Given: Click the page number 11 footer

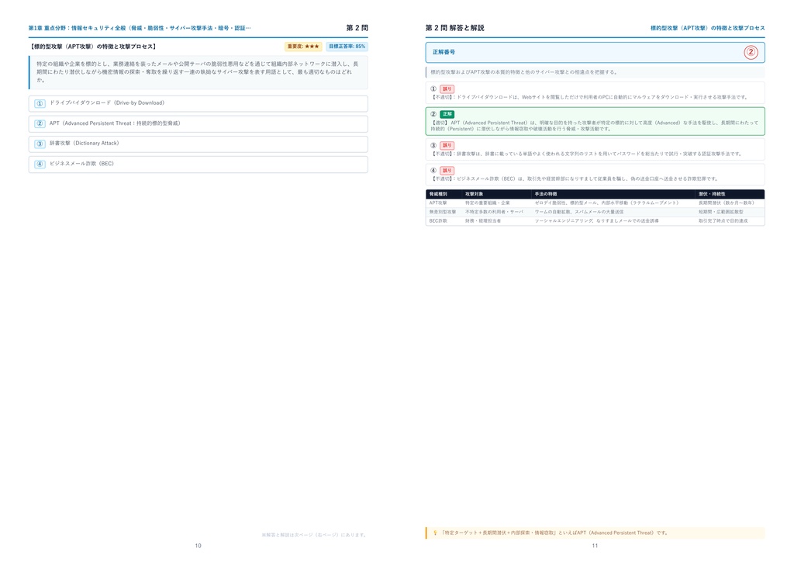Looking at the screenshot, I should coord(595,546).
